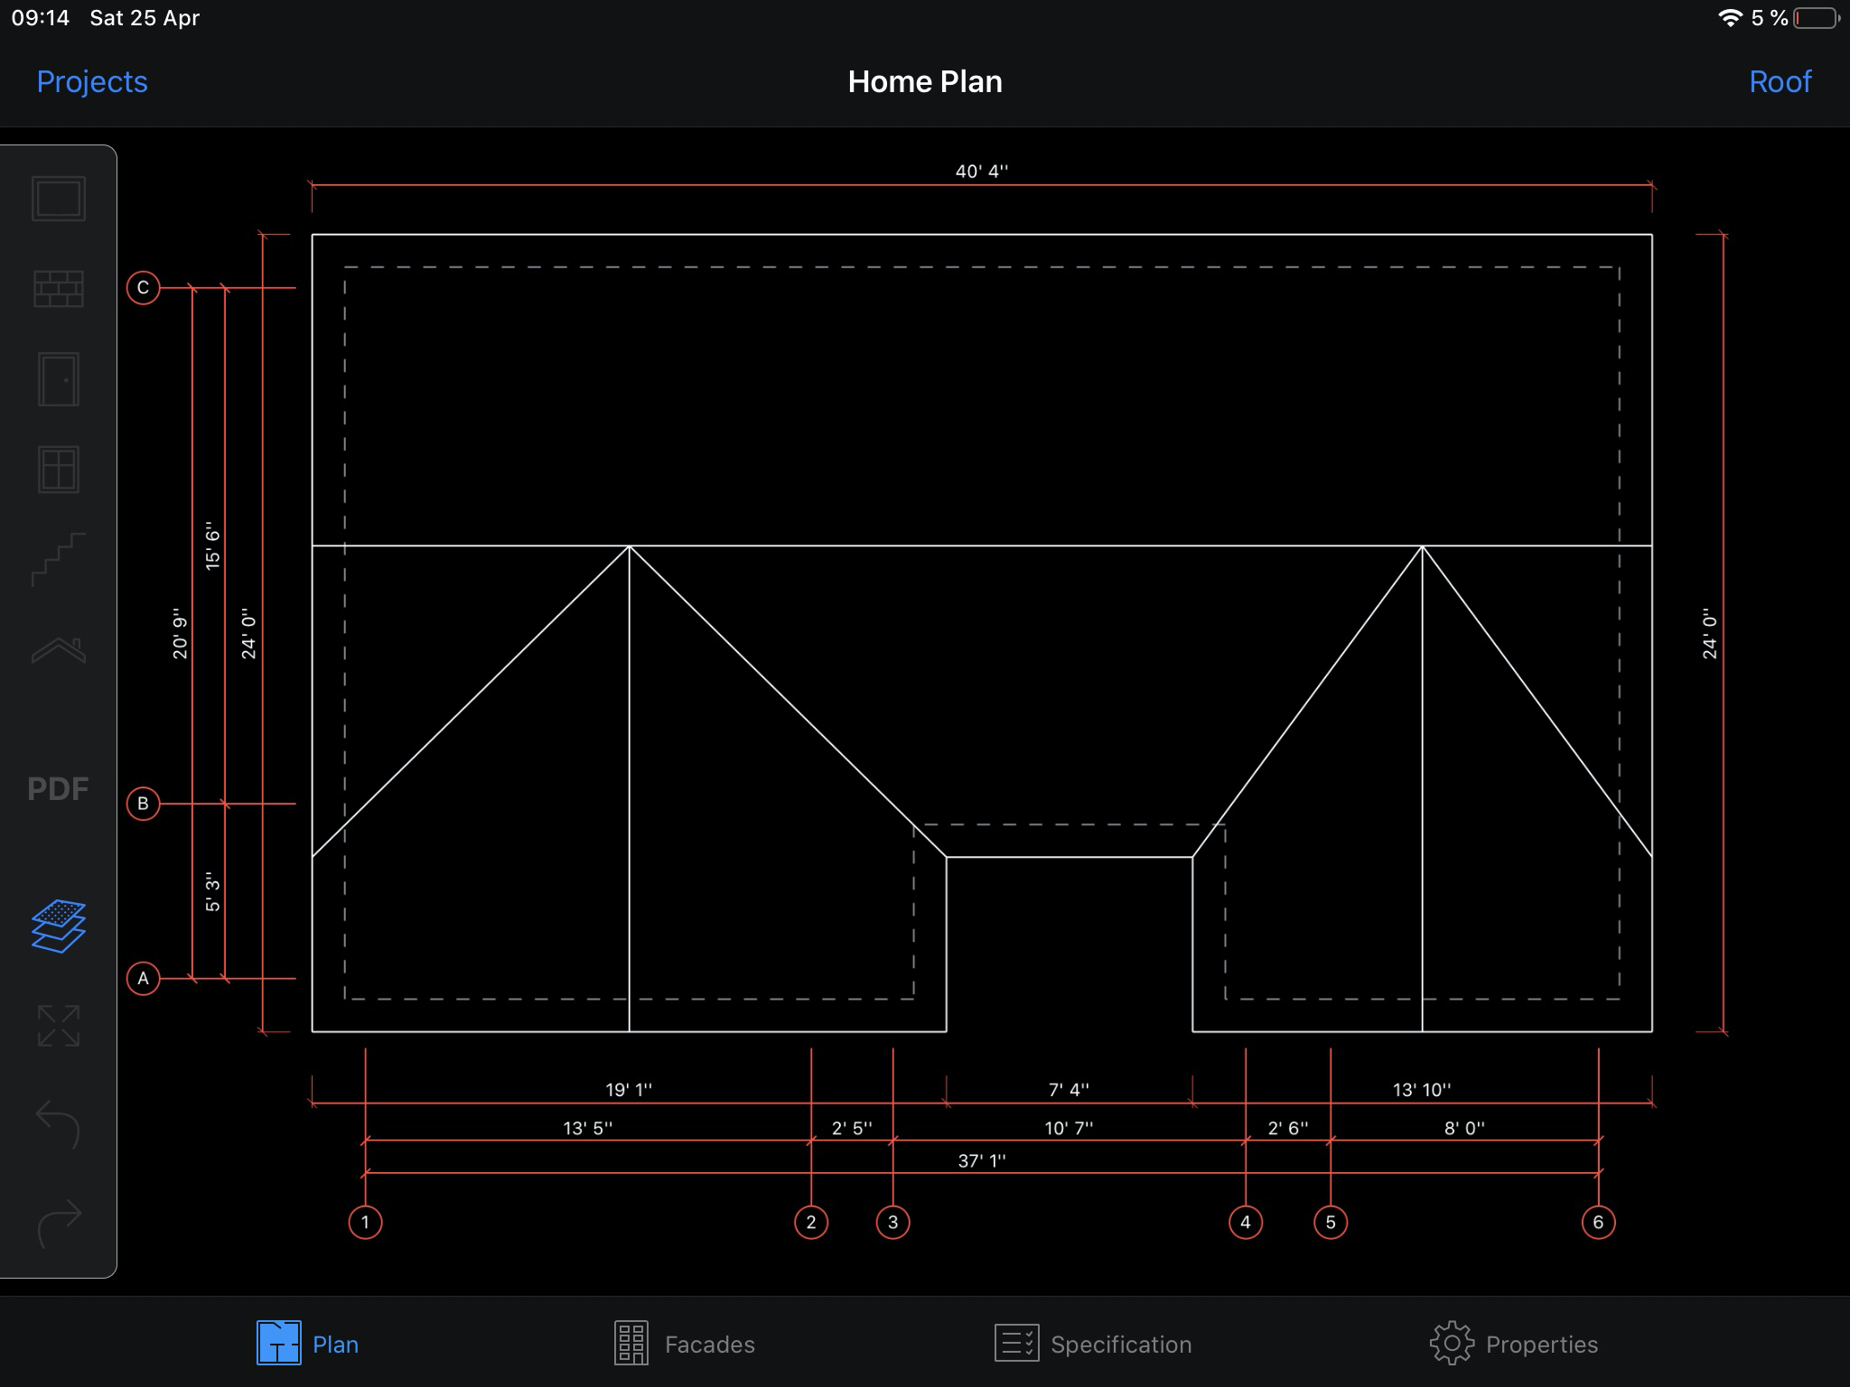The height and width of the screenshot is (1387, 1850).
Task: Open the Properties tab
Action: tap(1514, 1344)
